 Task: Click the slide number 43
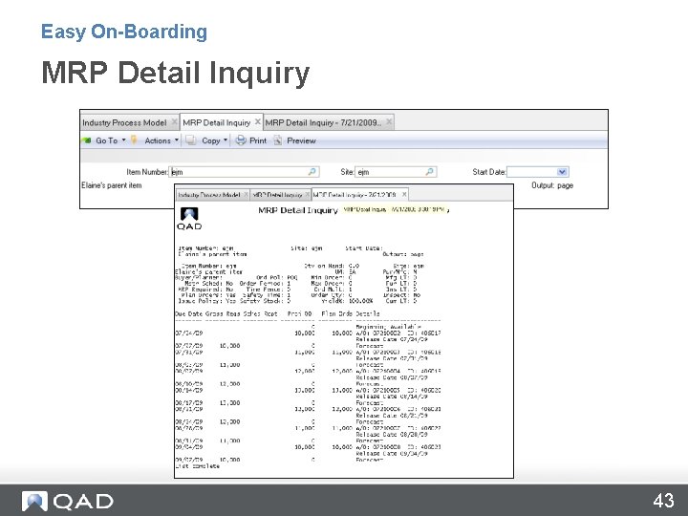pyautogui.click(x=663, y=501)
